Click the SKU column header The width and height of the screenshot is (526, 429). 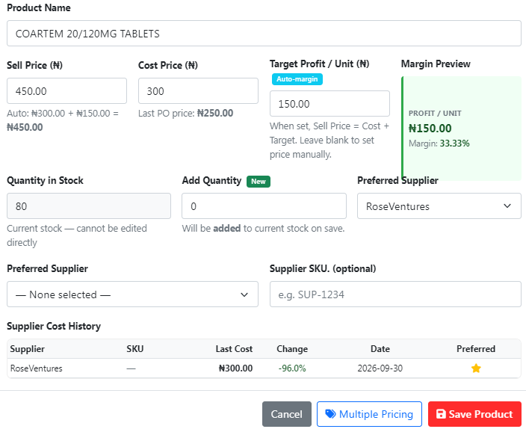click(134, 349)
